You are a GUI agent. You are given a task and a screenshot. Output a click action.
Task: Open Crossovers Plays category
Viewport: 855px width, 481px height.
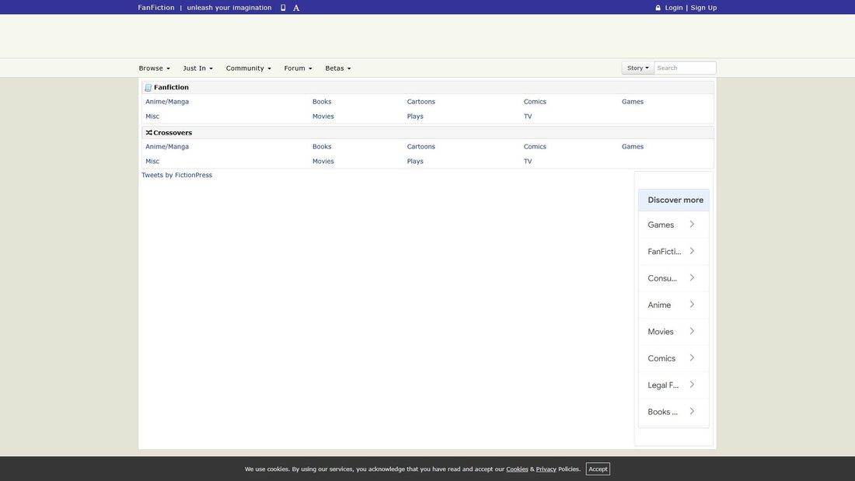(415, 162)
